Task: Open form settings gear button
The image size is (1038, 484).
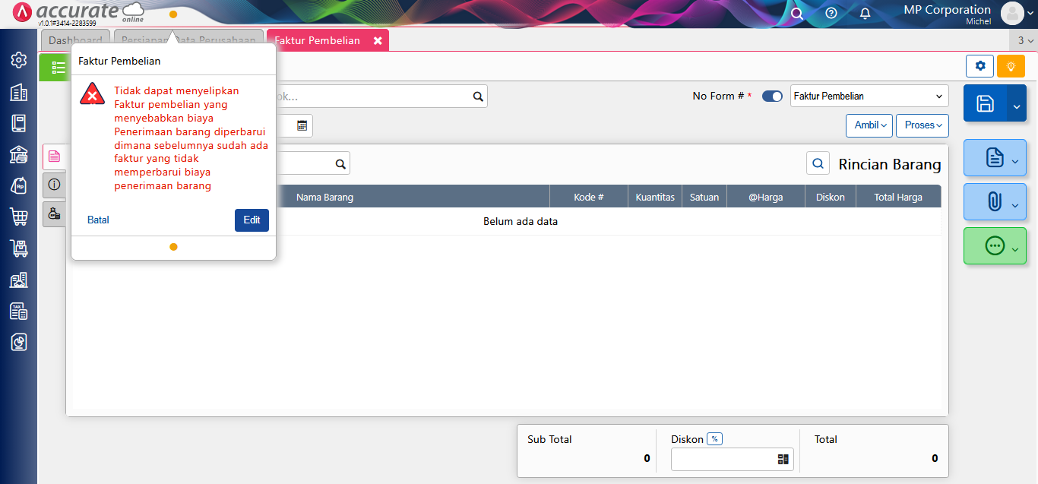Action: (x=979, y=66)
